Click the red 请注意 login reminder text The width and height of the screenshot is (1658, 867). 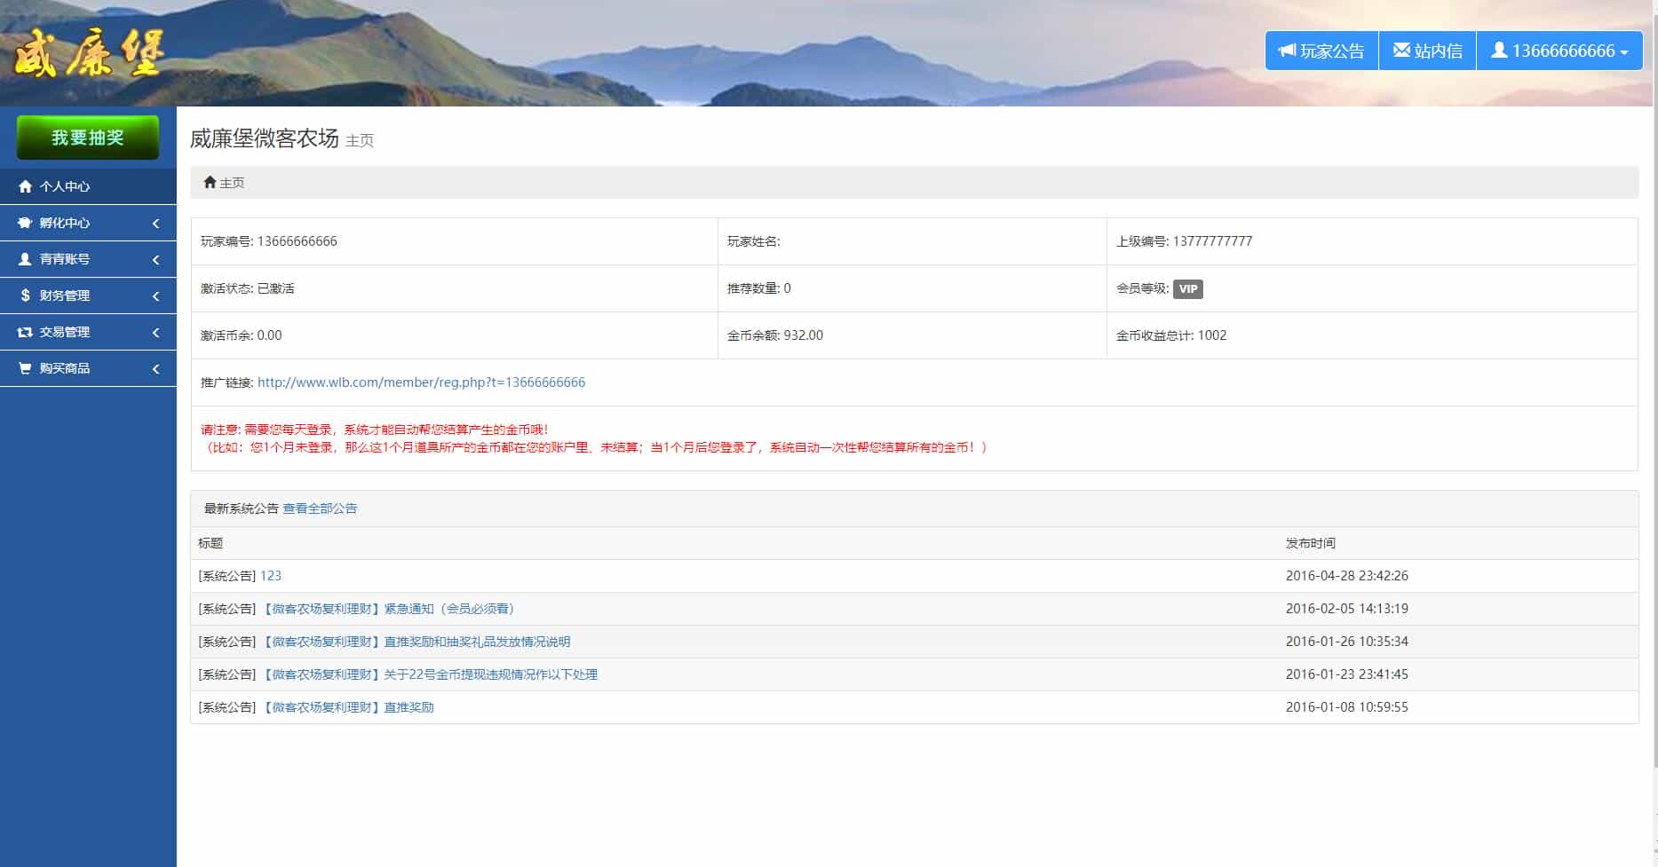point(594,438)
